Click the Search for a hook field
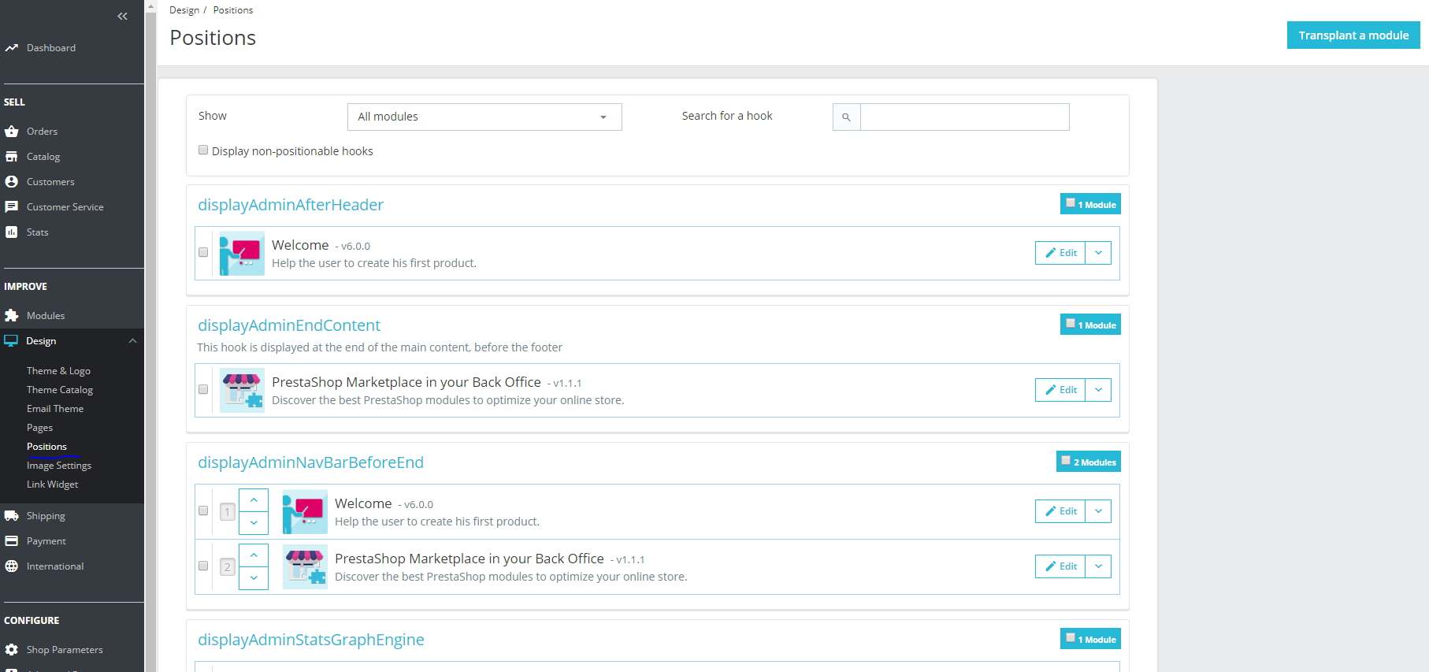This screenshot has width=1429, height=672. click(964, 117)
